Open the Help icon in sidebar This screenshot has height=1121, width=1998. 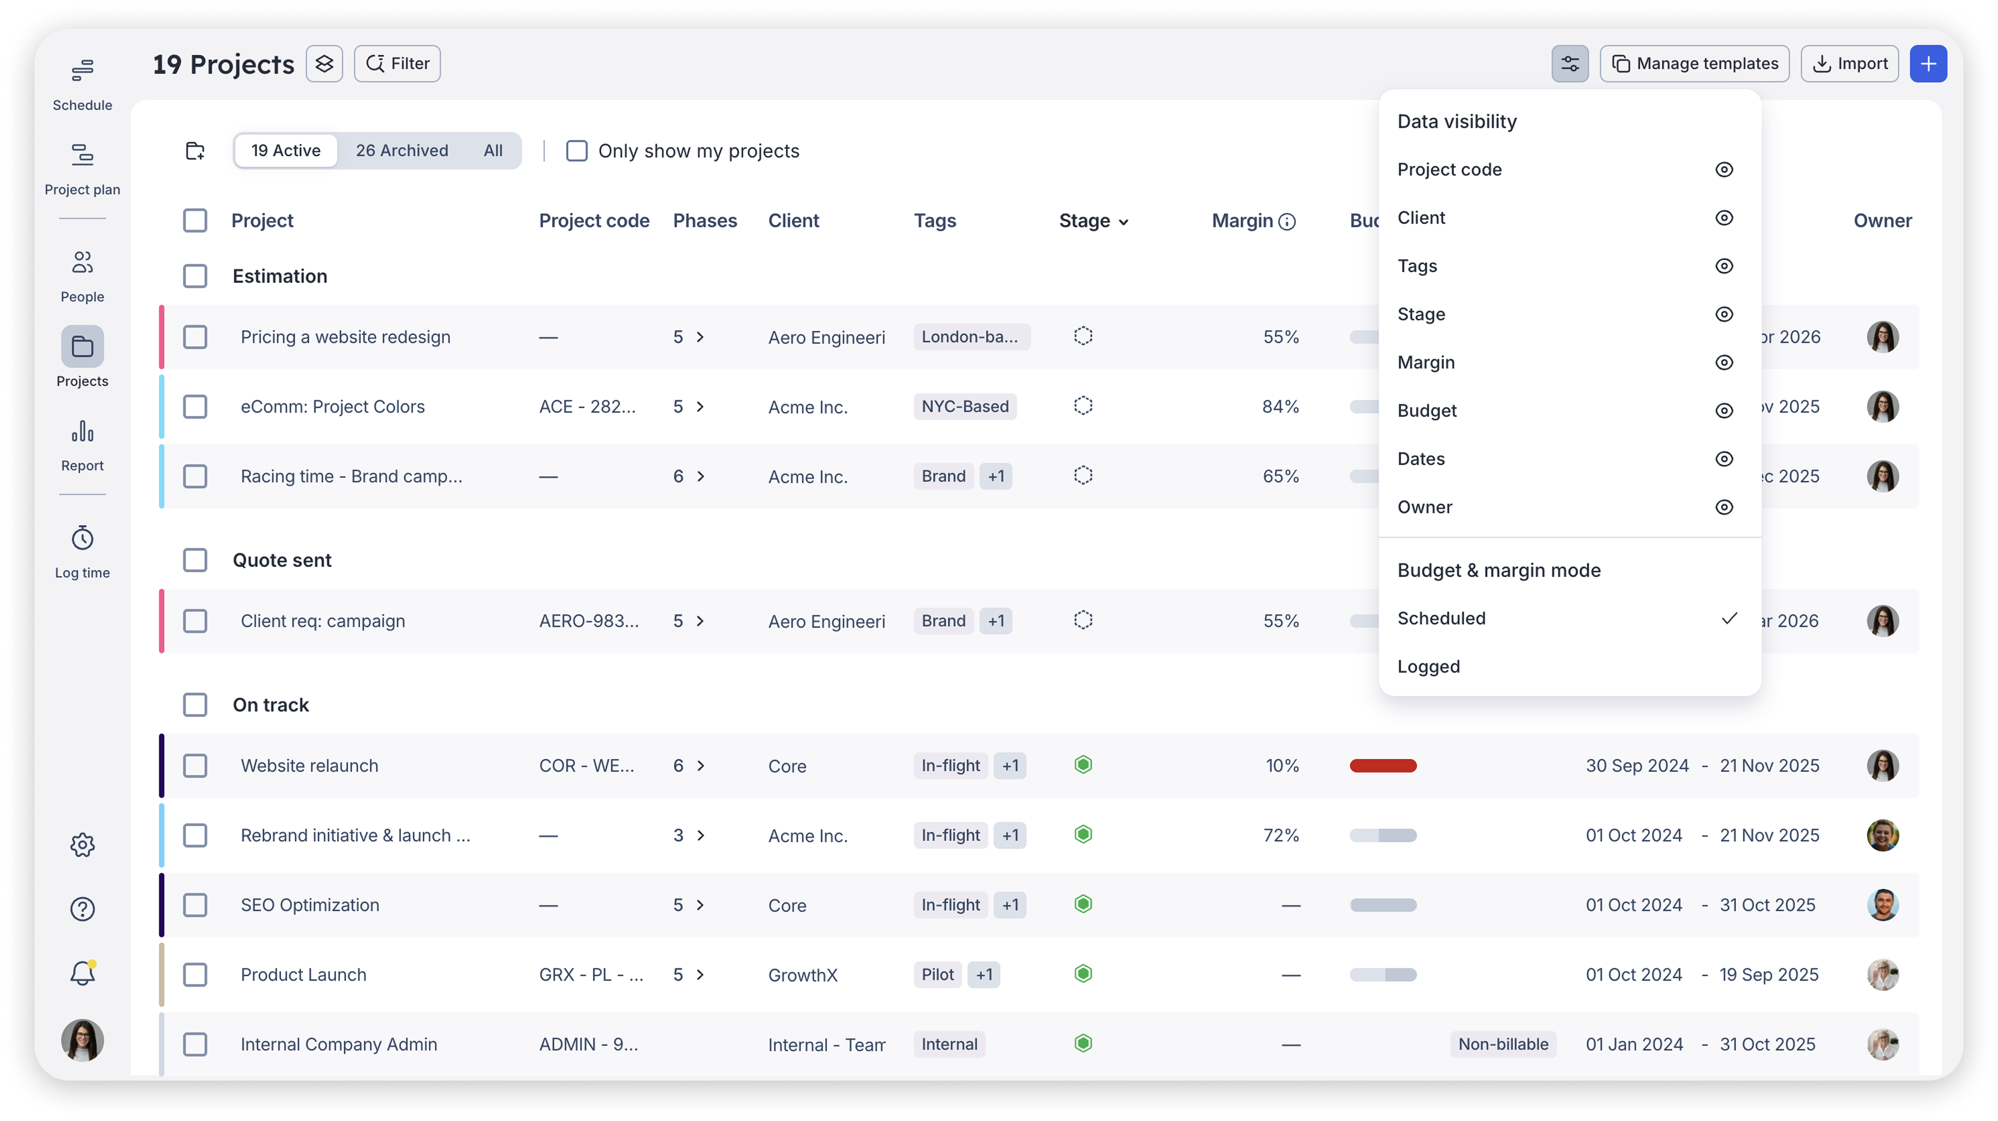81,909
